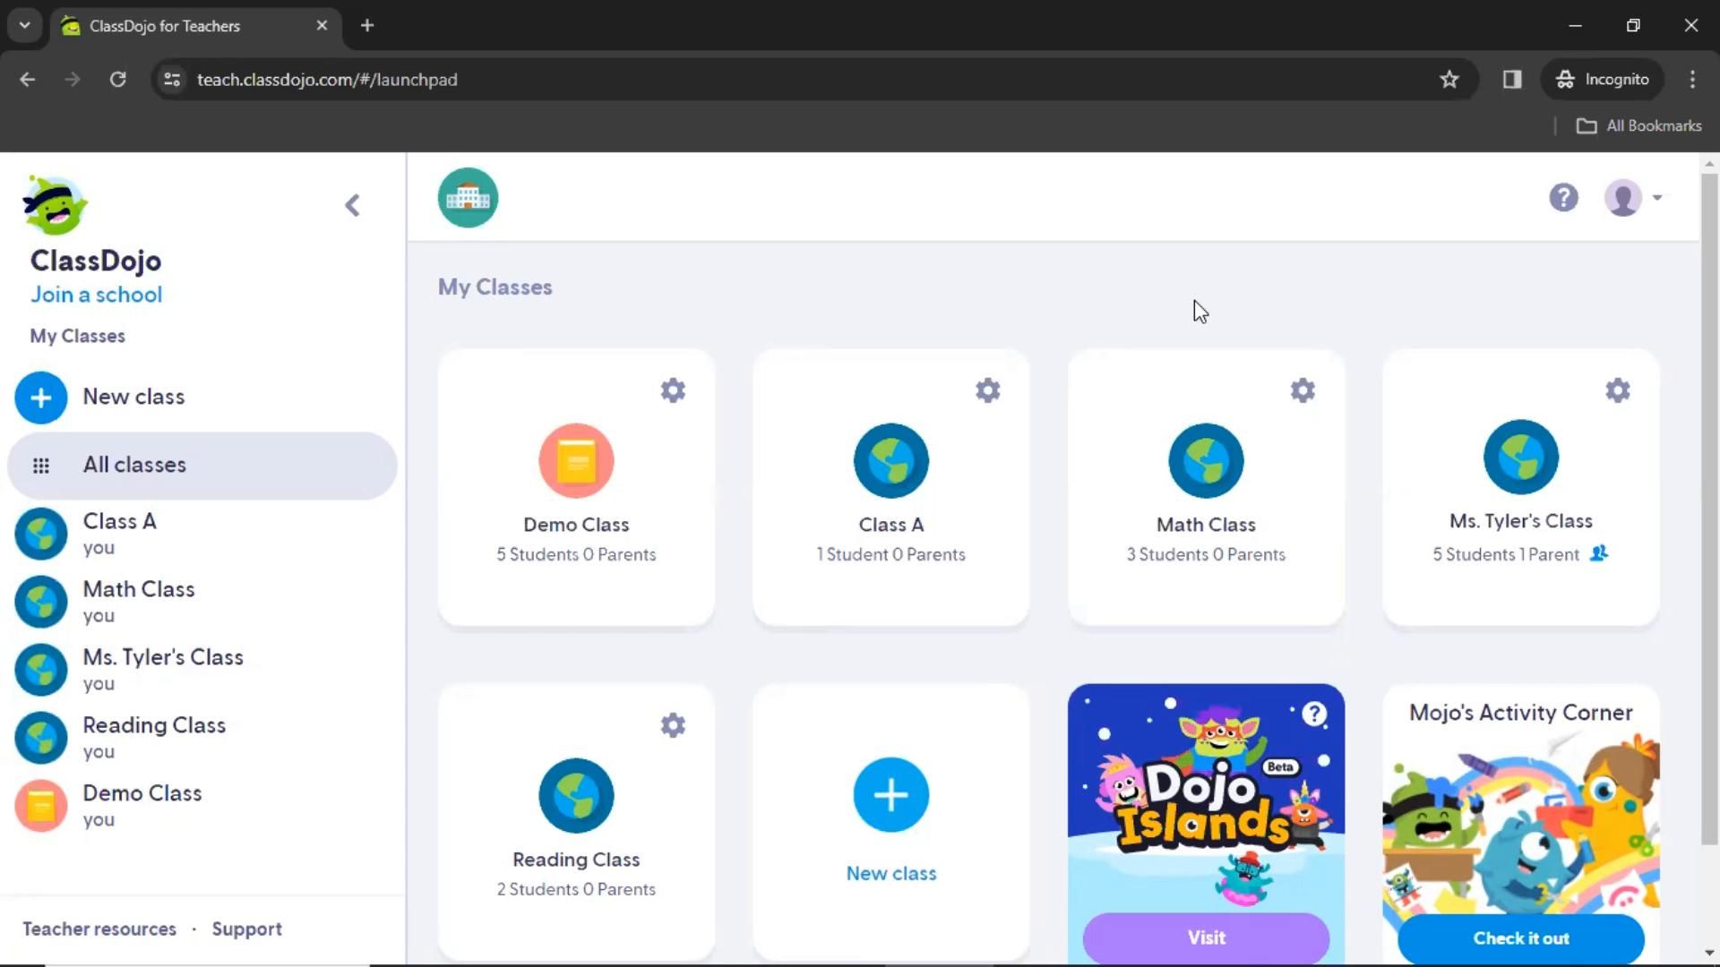Open Class A from the sidebar list
The height and width of the screenshot is (967, 1720).
click(x=202, y=534)
